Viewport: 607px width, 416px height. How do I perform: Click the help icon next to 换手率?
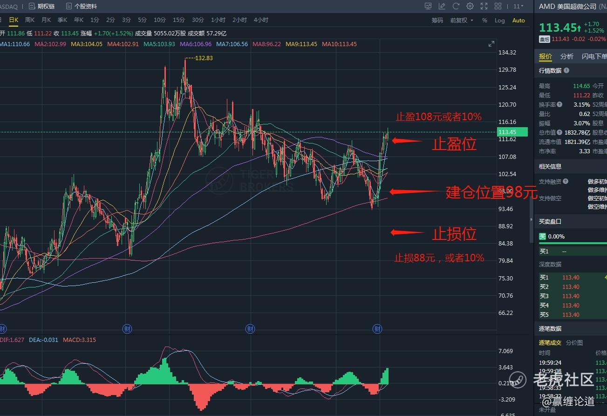point(559,105)
